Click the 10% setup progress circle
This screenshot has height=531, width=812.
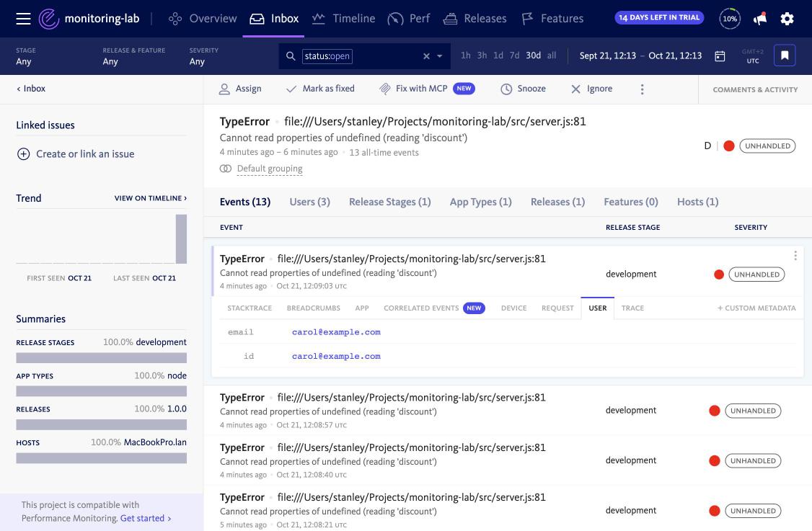[730, 19]
